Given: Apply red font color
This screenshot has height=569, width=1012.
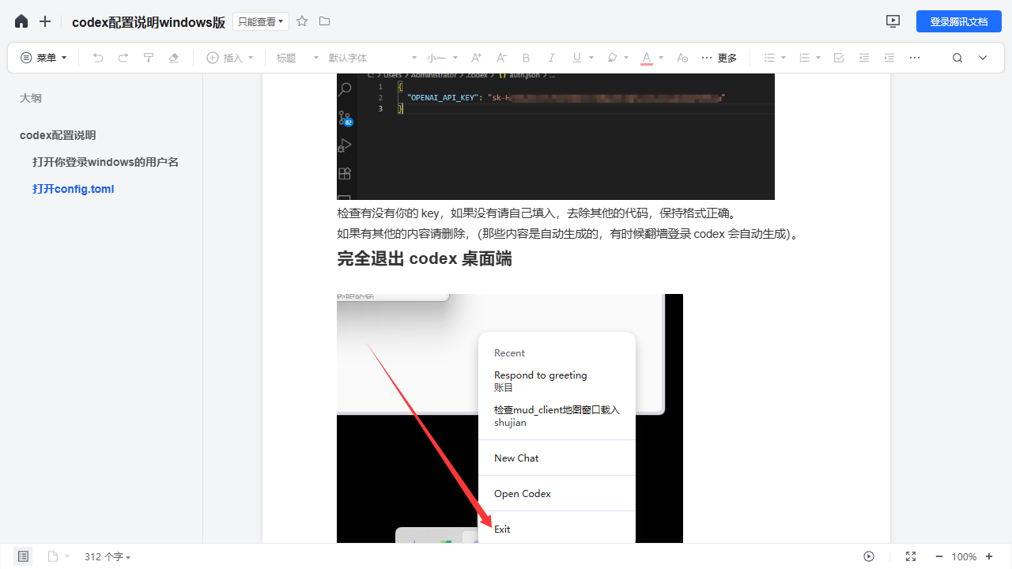Looking at the screenshot, I should (x=647, y=58).
